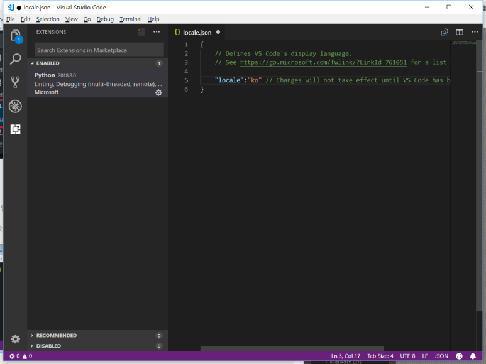The image size is (486, 364).
Task: Open the Selection menu
Action: coord(48,19)
